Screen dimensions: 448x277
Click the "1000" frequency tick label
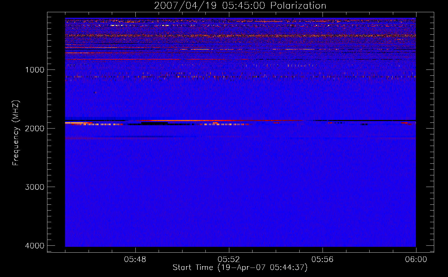pos(35,70)
